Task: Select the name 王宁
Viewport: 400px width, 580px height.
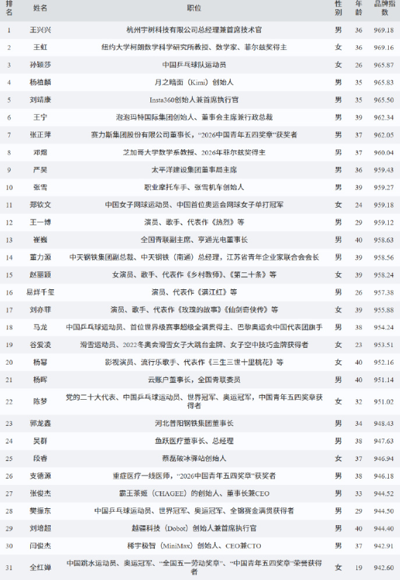Action: (40, 118)
